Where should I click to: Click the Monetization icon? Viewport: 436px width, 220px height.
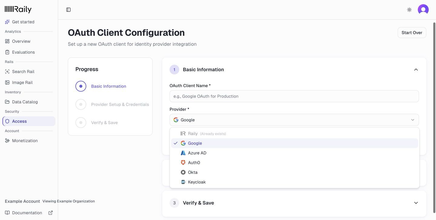pyautogui.click(x=7, y=141)
